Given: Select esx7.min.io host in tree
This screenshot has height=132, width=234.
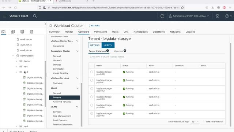Looking at the screenshot, I should click(26, 45).
